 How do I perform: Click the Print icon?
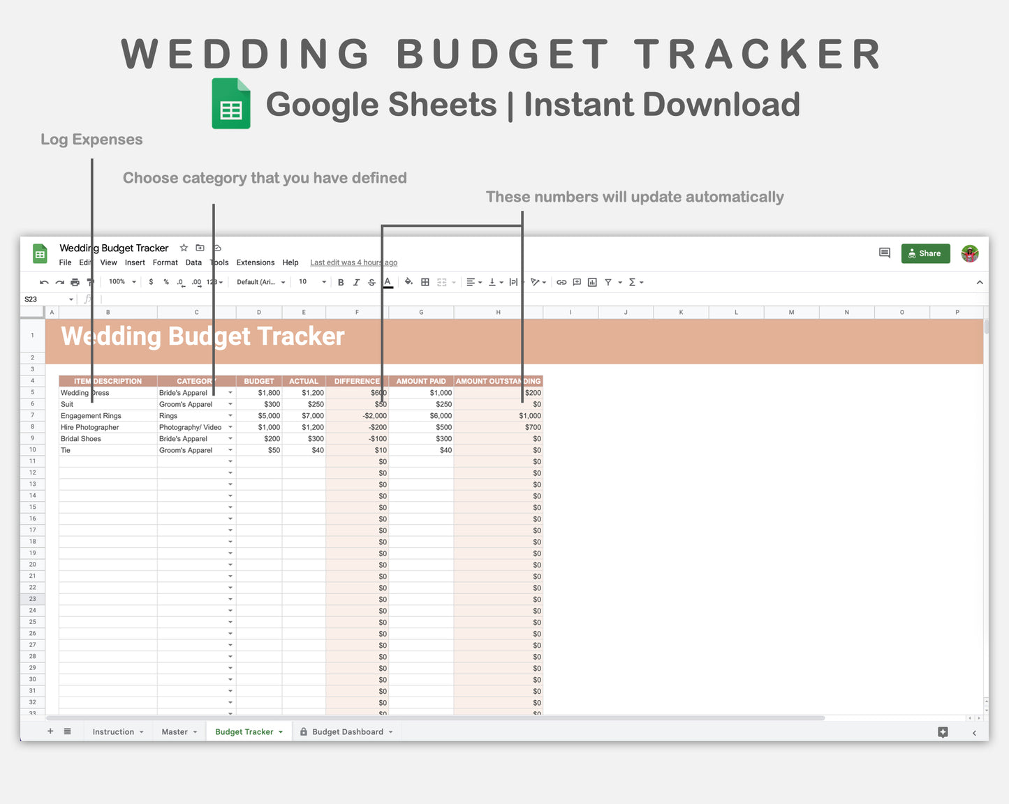point(75,282)
